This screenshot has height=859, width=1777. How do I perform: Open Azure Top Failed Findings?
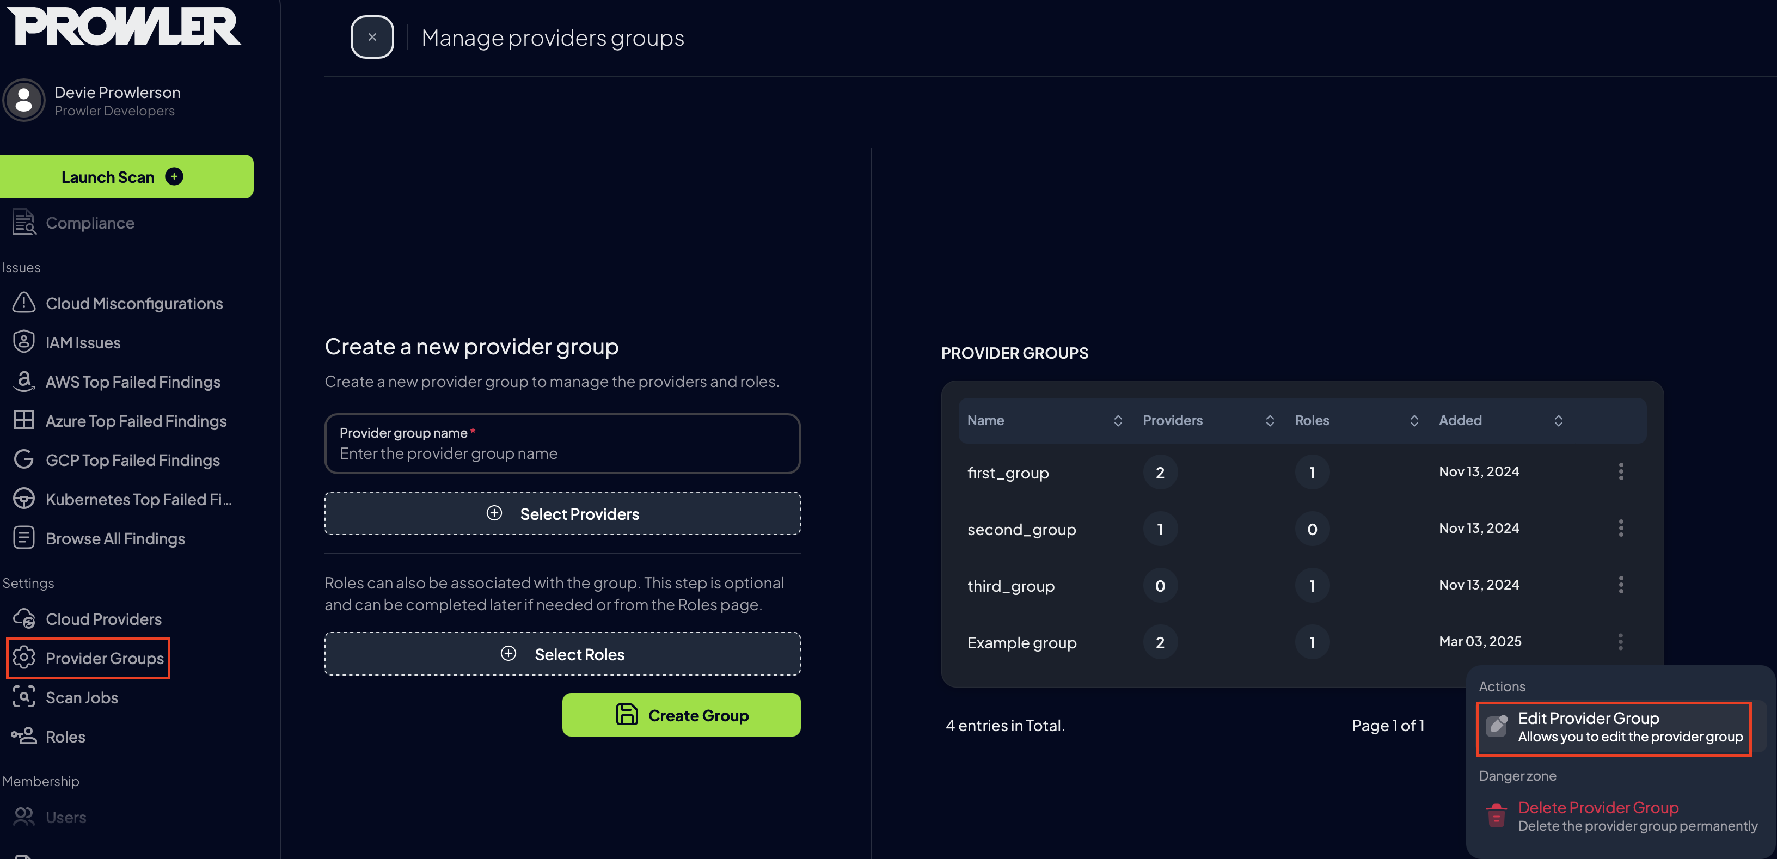pyautogui.click(x=136, y=420)
